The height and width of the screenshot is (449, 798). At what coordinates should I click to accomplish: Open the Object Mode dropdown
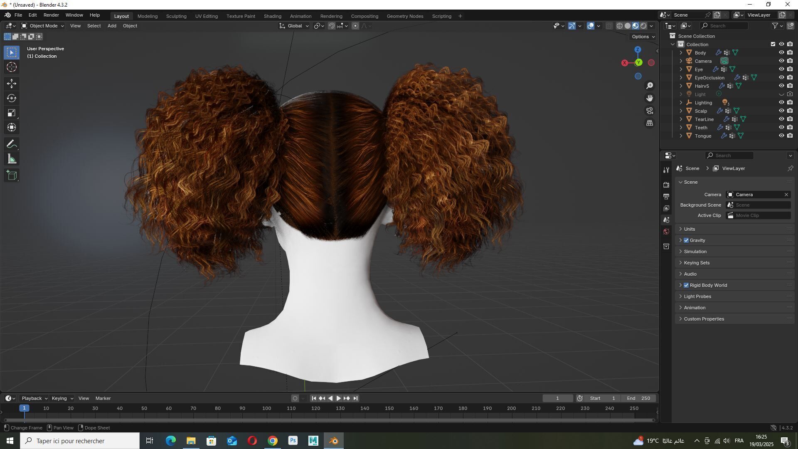click(42, 26)
